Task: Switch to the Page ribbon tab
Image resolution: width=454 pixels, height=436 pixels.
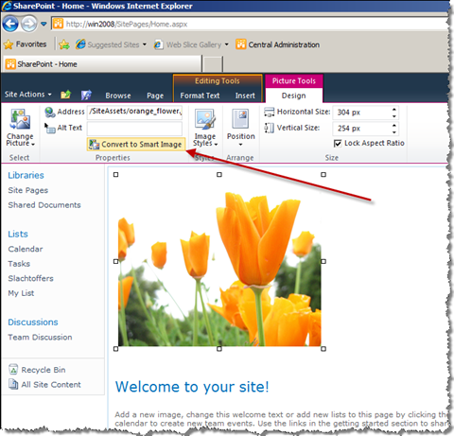Action: pos(155,96)
